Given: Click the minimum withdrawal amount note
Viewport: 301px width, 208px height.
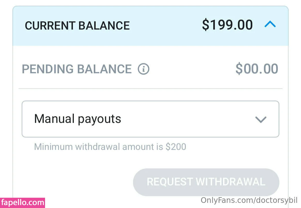Looking at the screenshot, I should coord(110,147).
